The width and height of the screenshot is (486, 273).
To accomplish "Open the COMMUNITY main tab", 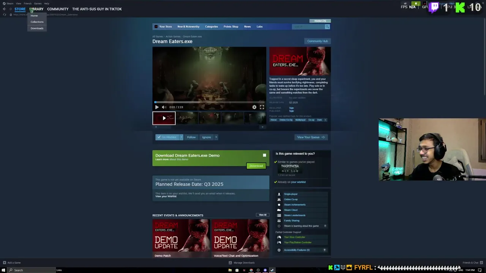I will (58, 9).
